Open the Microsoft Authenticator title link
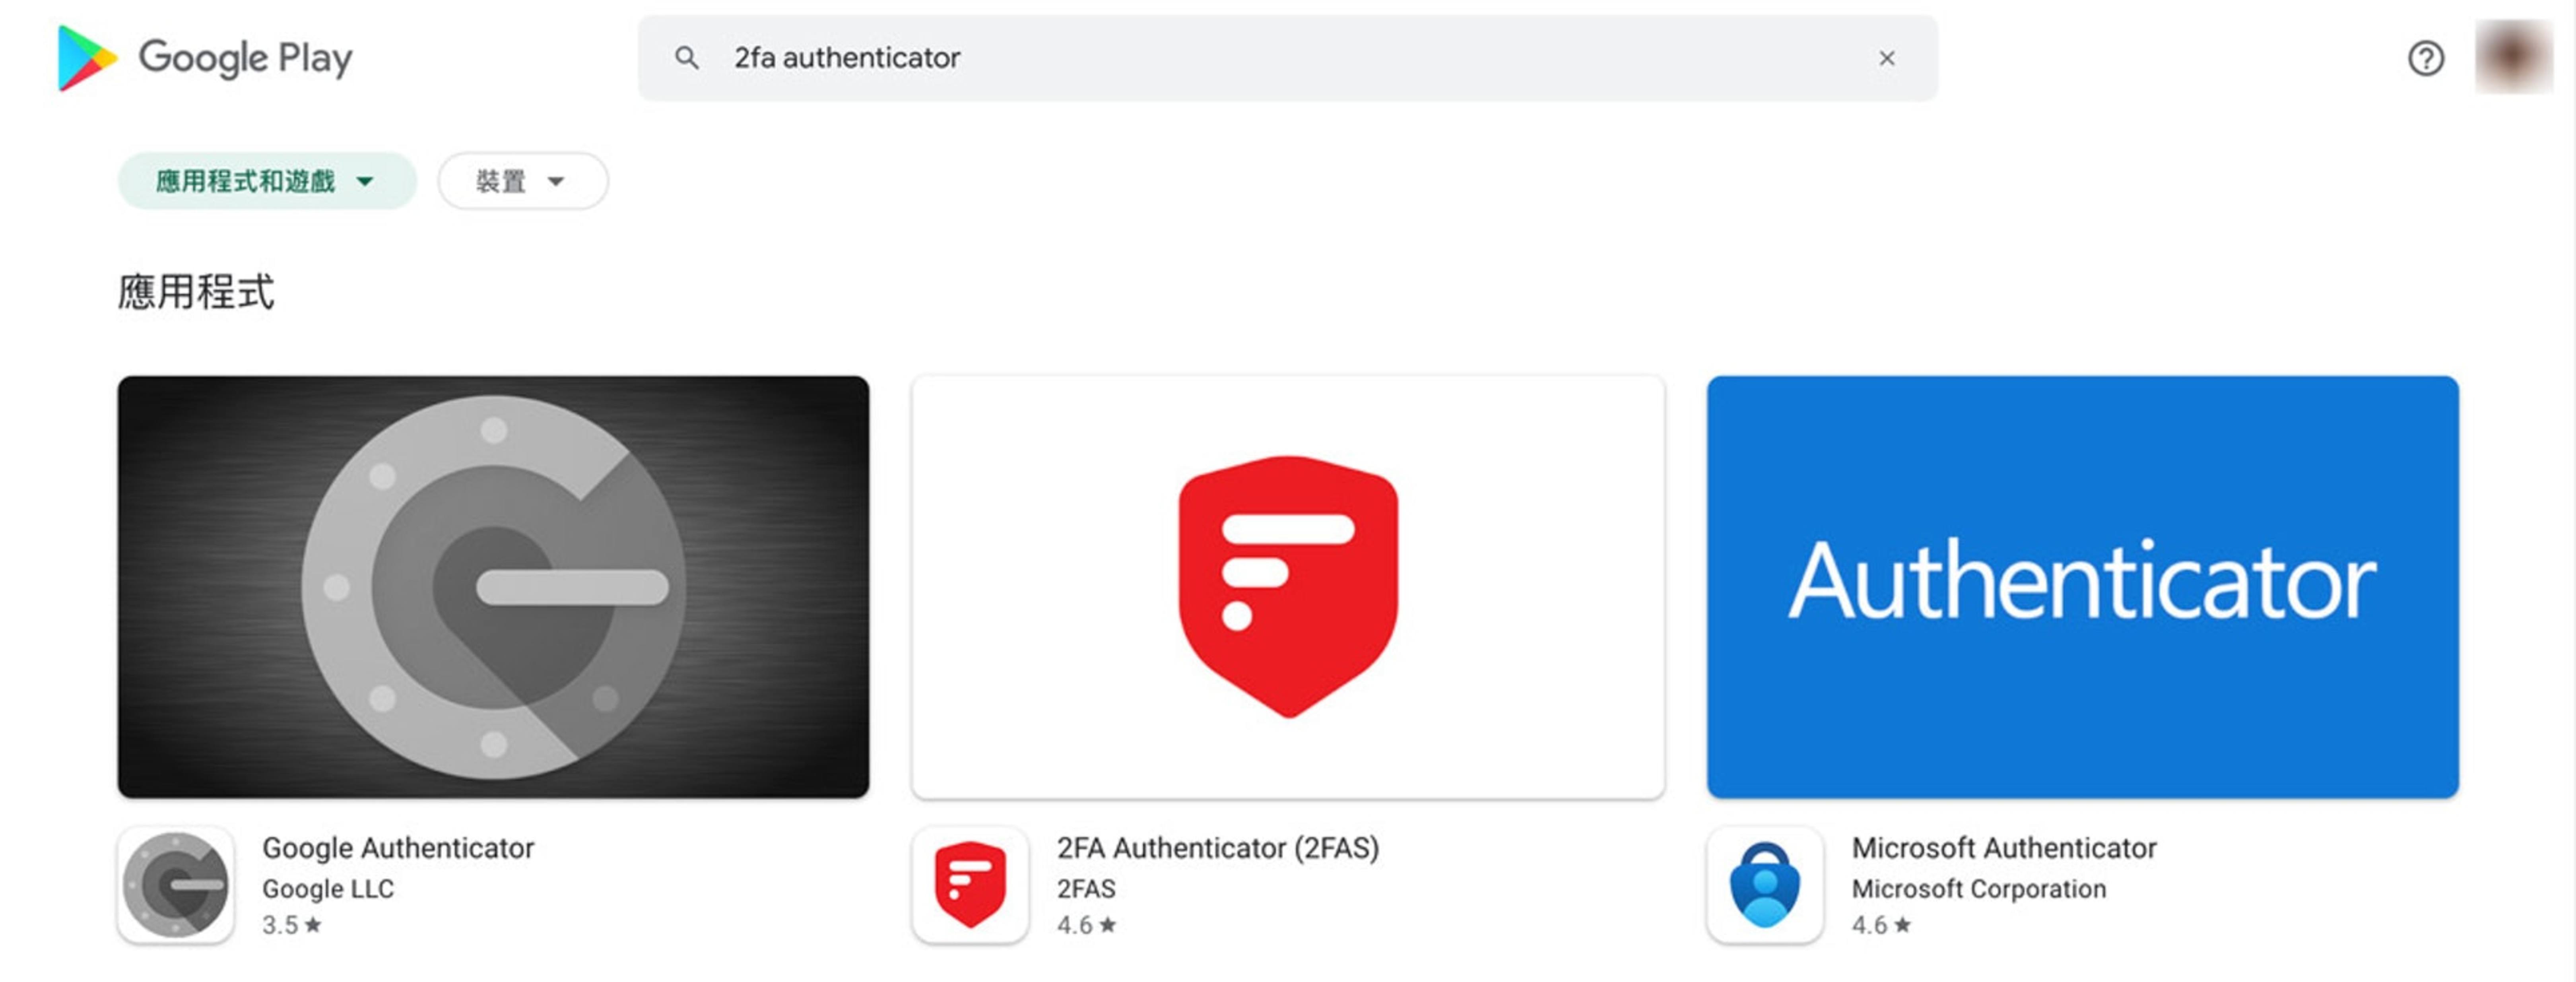The image size is (2576, 982). coord(2004,848)
